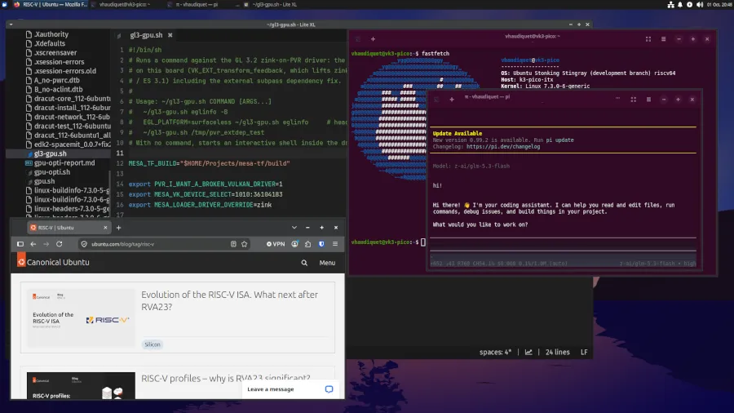Open the Bitwarden shield extension

(321, 244)
